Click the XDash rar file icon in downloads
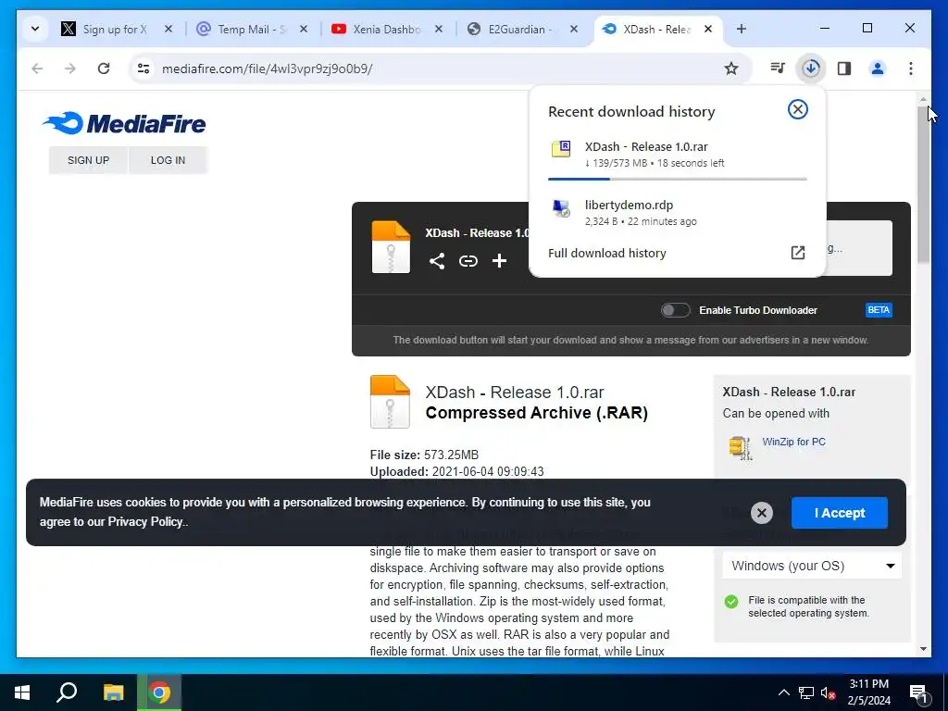 pos(561,149)
